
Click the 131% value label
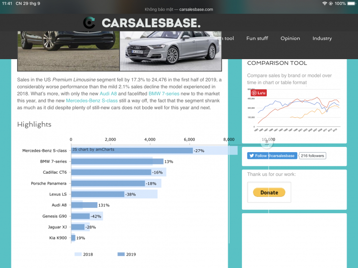pyautogui.click(x=104, y=205)
